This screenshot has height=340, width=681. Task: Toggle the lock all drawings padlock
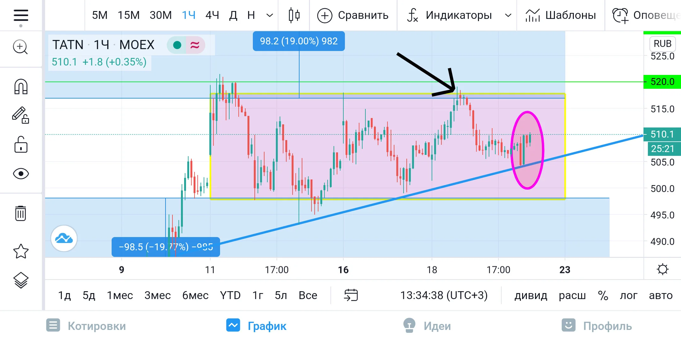pyautogui.click(x=21, y=144)
